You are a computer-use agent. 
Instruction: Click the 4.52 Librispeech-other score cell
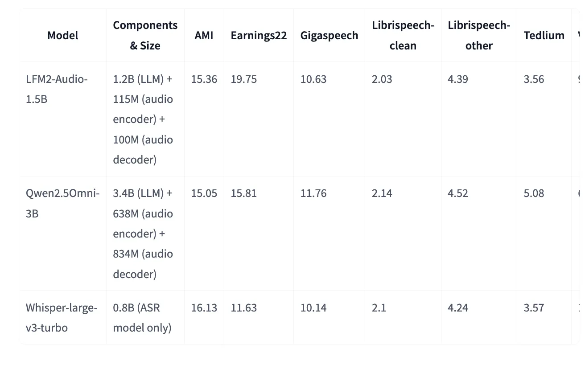point(458,193)
